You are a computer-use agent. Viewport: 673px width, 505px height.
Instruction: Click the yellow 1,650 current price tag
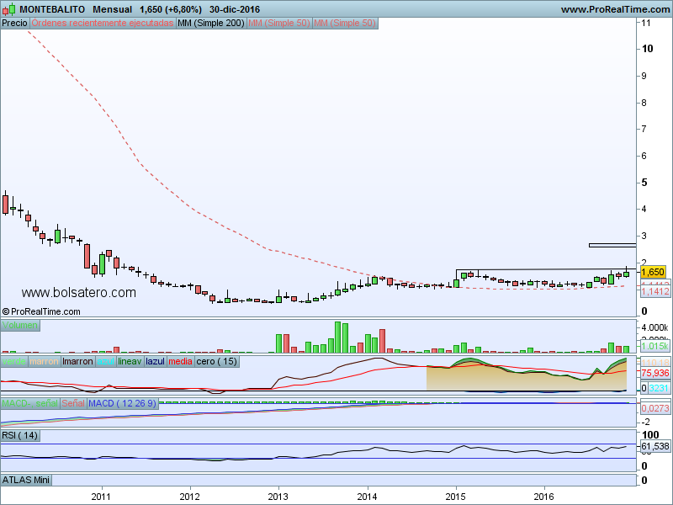[x=653, y=272]
